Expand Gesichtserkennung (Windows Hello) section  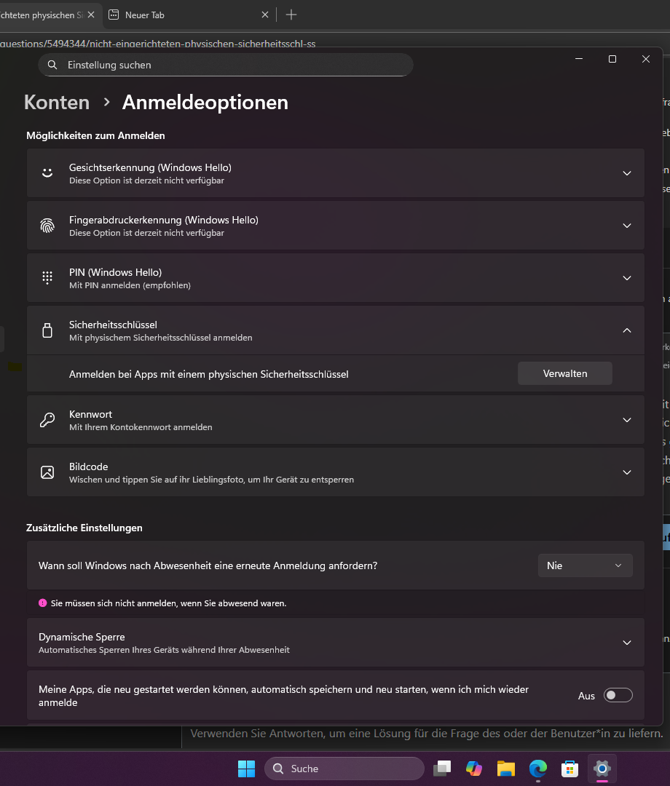click(627, 173)
